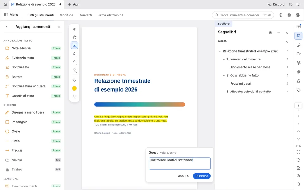The width and height of the screenshot is (304, 190).
Task: Select the pencil draw tool
Action: [74, 62]
